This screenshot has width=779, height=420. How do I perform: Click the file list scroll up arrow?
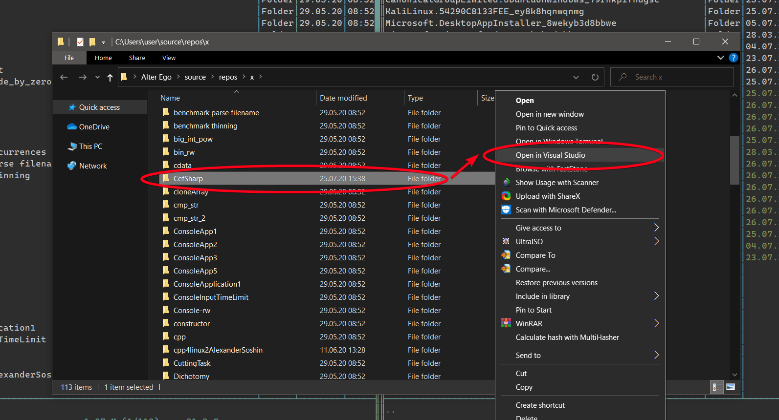pos(734,95)
